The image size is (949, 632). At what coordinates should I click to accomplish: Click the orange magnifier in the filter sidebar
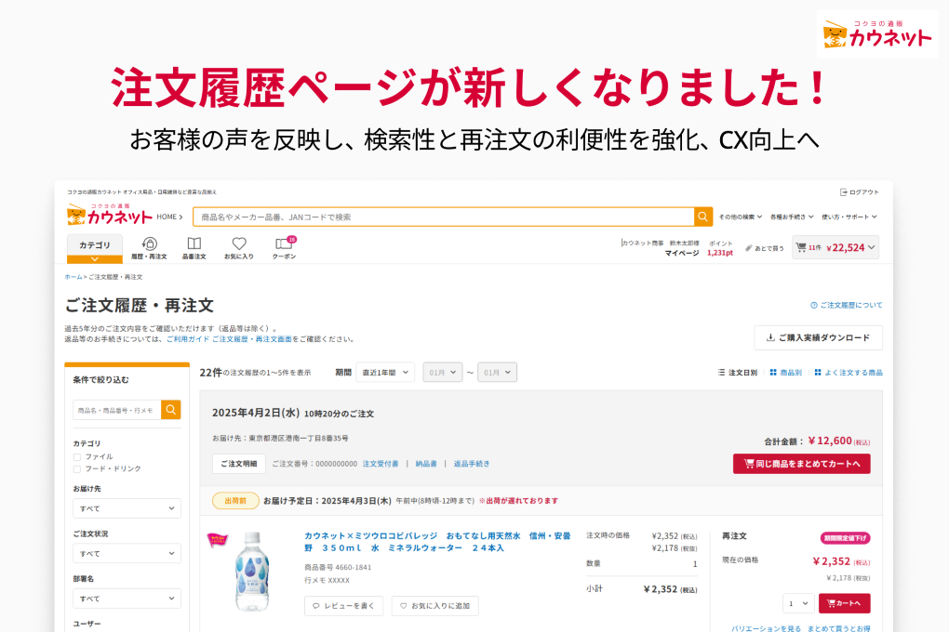[169, 409]
